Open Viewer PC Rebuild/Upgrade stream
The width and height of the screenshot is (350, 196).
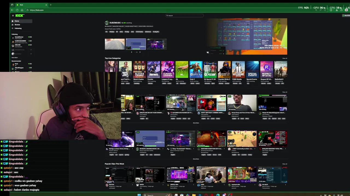click(273, 103)
